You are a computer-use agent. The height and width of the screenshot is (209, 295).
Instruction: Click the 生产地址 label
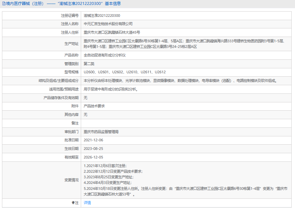pos(72,44)
